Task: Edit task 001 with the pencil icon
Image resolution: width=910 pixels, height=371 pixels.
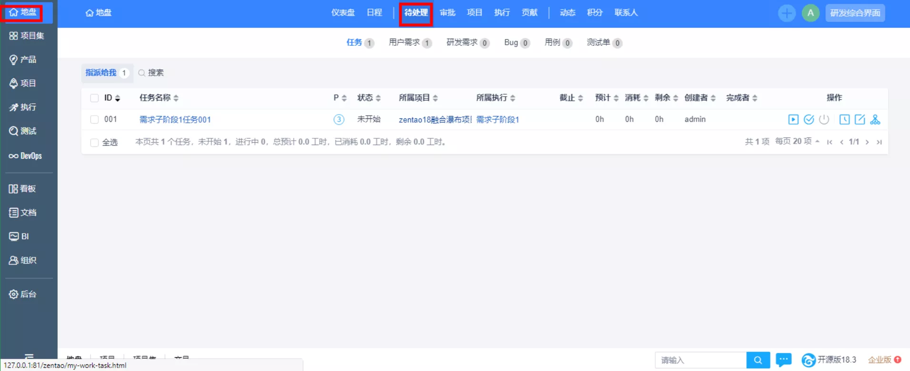Action: point(860,119)
